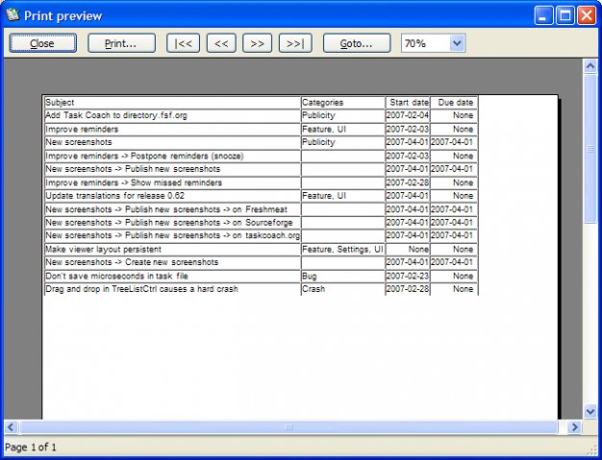This screenshot has width=602, height=460.
Task: Click 'New screenshots -> Create new screenshots'
Action: pyautogui.click(x=172, y=262)
